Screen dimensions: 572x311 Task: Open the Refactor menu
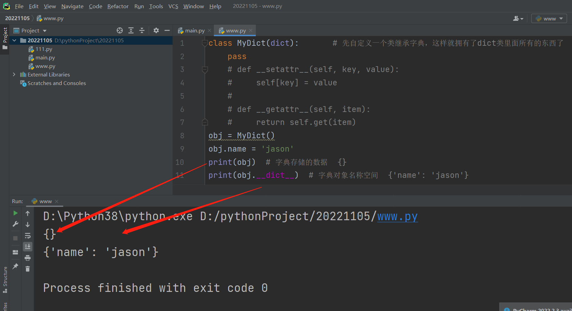click(118, 6)
